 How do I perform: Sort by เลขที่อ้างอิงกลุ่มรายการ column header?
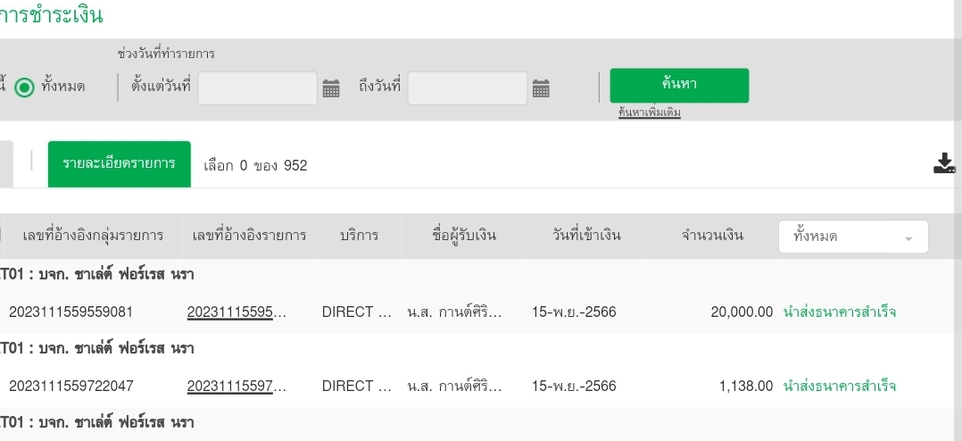(x=93, y=236)
